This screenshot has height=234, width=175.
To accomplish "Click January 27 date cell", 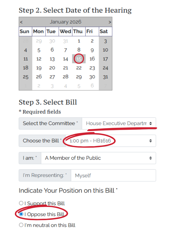I will 52,77.
